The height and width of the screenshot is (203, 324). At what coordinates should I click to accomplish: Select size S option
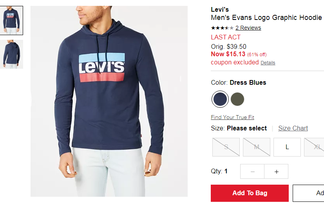coord(226,147)
